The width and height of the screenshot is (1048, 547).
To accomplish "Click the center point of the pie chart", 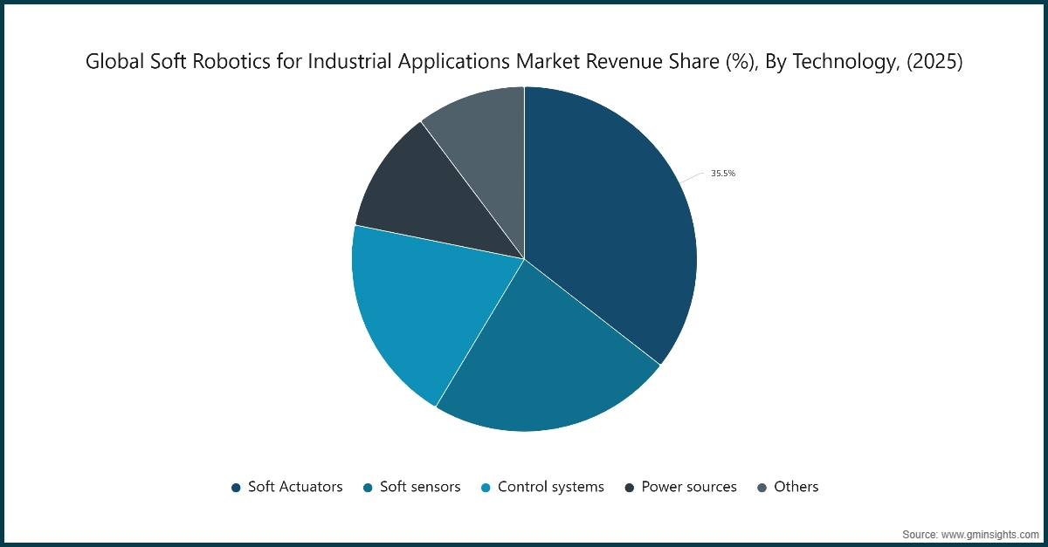I will click(524, 258).
